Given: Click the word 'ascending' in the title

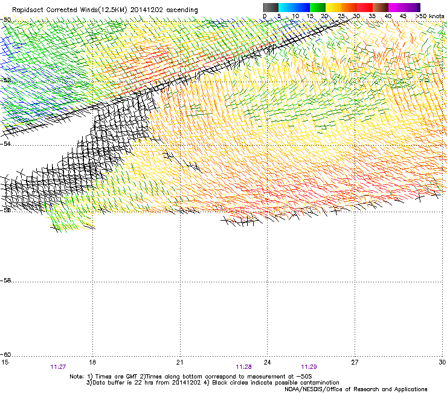Looking at the screenshot, I should tap(182, 10).
